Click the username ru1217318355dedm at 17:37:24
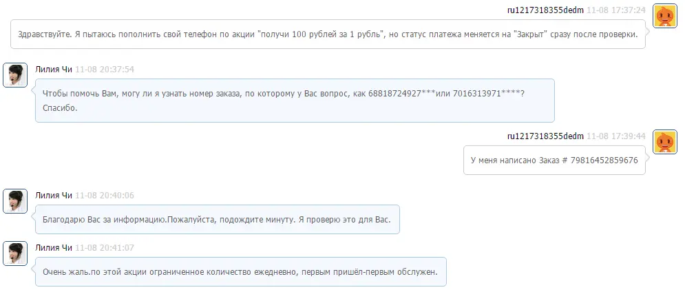 tap(545, 10)
